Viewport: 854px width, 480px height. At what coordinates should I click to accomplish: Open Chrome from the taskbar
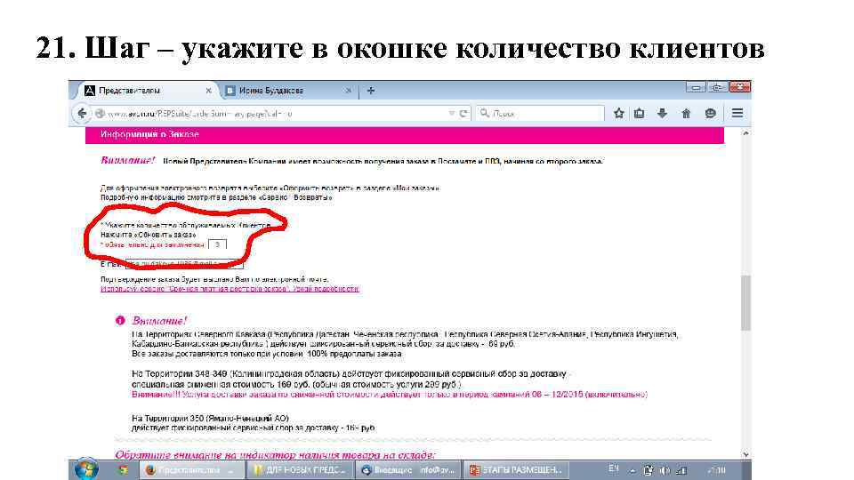[x=123, y=469]
